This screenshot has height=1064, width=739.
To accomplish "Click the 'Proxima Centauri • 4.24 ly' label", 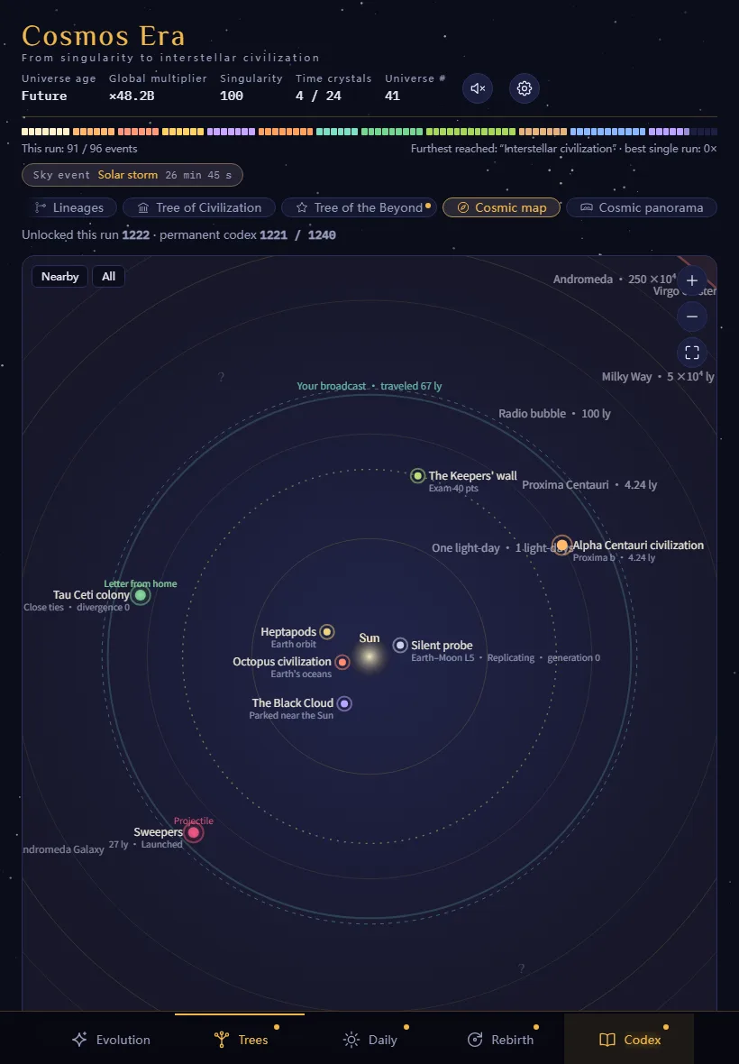I will [589, 484].
